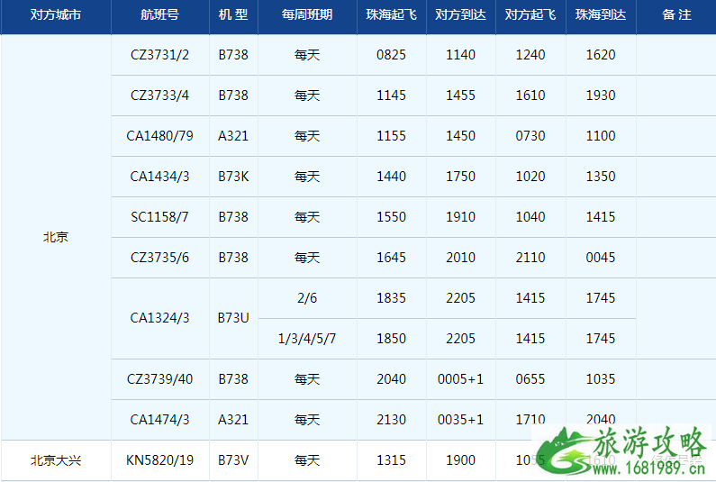Click Zhuhai arrival time 1620
716x482 pixels.
[x=601, y=55]
